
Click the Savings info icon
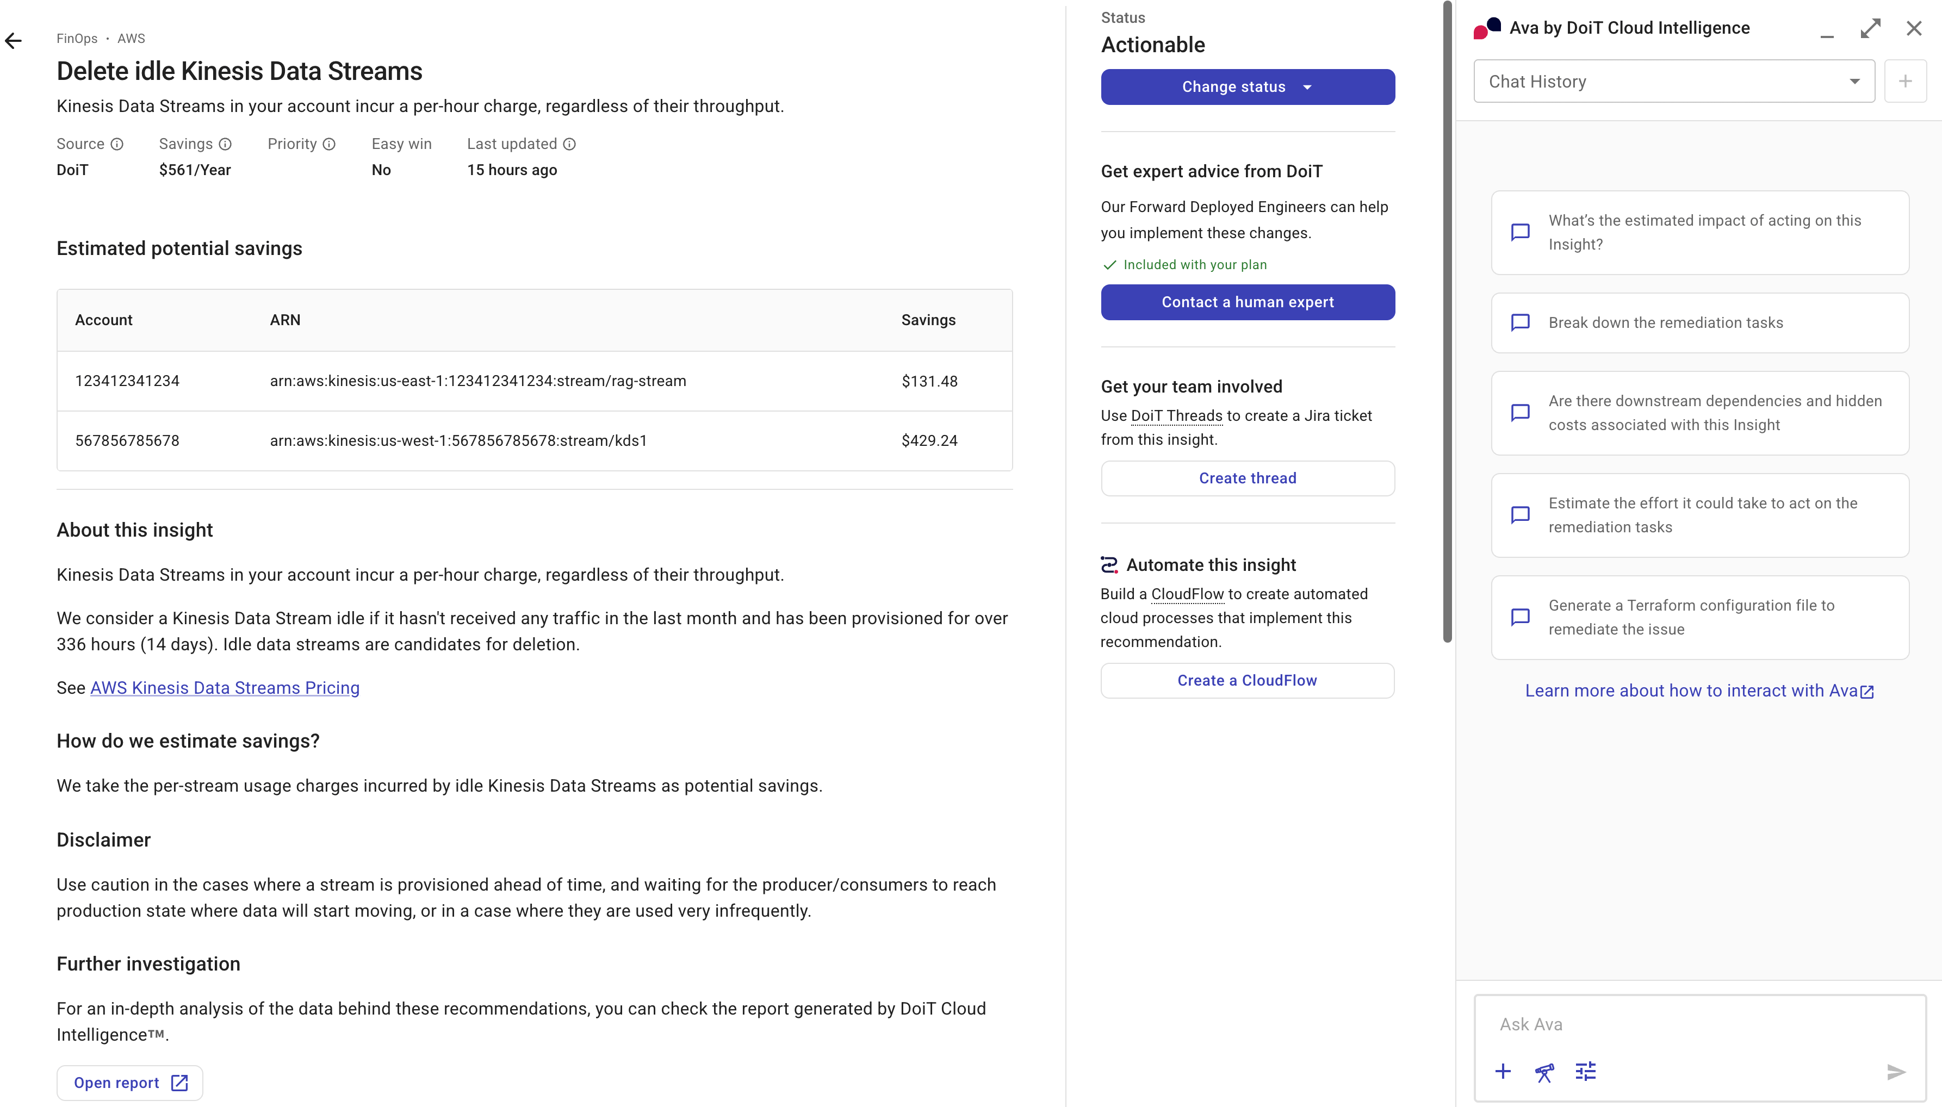click(x=225, y=144)
